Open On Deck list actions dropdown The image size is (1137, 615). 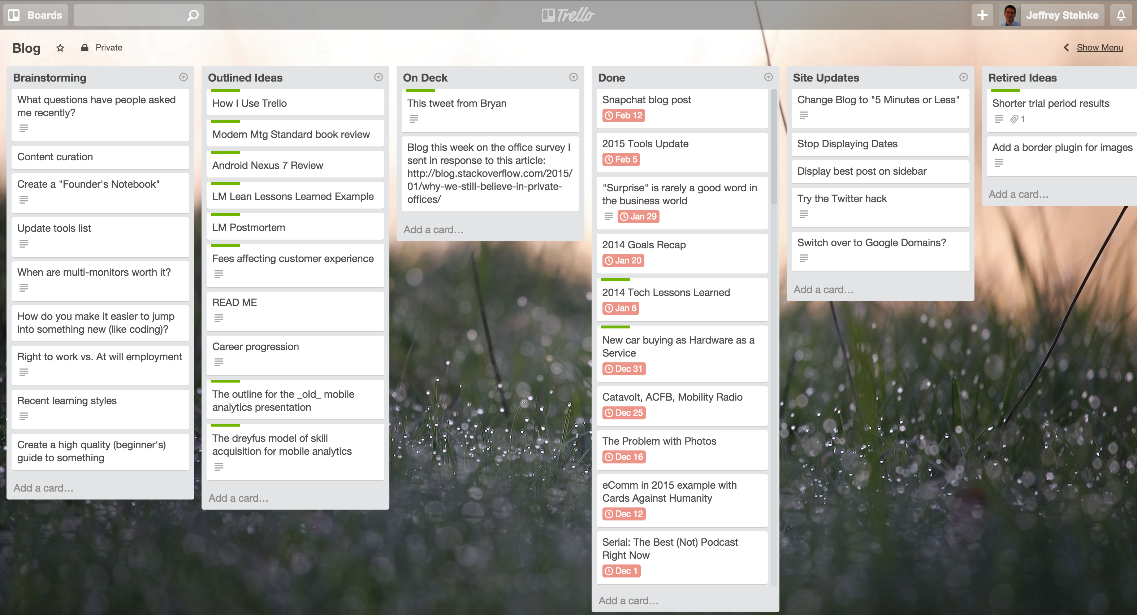pyautogui.click(x=573, y=77)
